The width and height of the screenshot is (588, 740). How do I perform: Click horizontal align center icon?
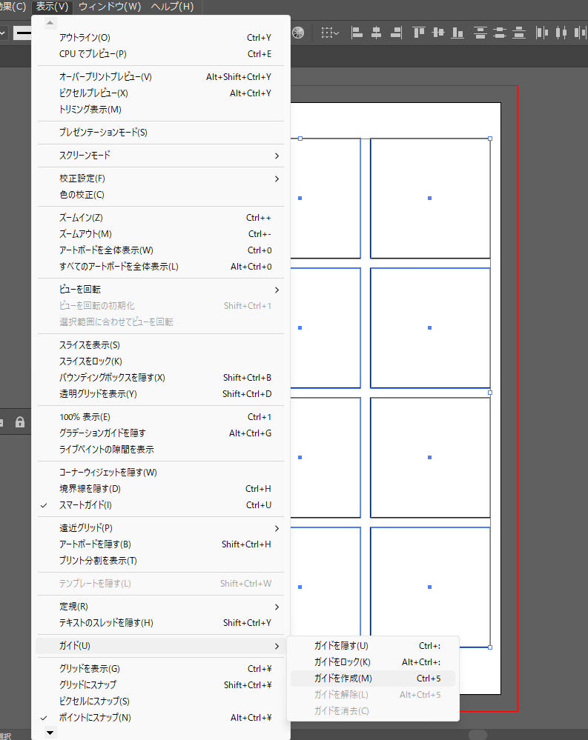coord(376,33)
